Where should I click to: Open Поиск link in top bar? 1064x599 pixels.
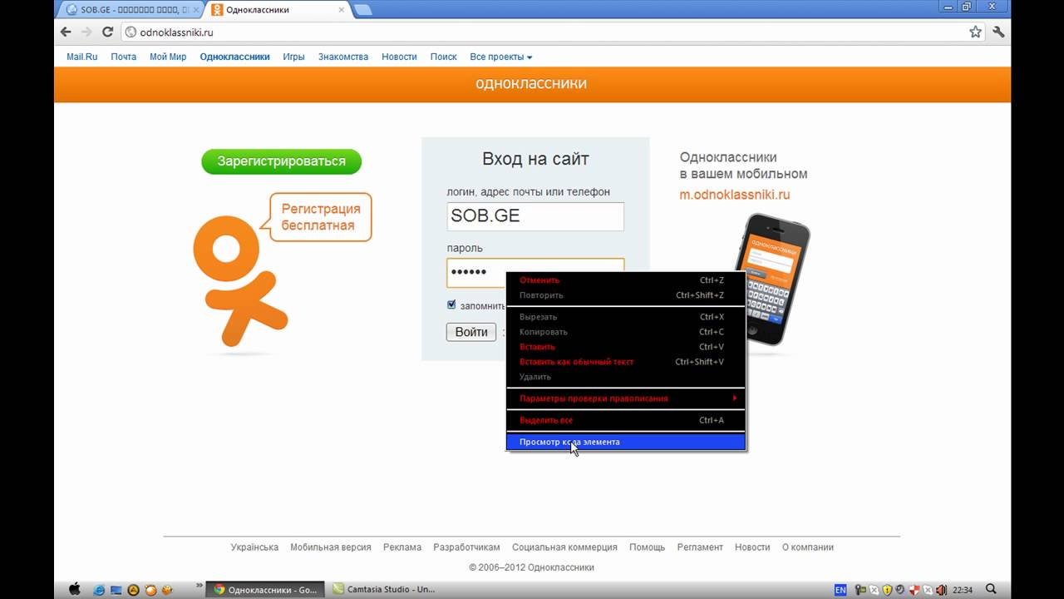pyautogui.click(x=443, y=57)
